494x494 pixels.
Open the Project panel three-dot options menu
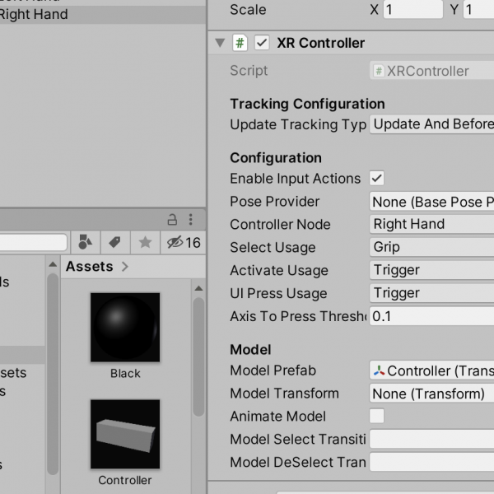coord(191,220)
